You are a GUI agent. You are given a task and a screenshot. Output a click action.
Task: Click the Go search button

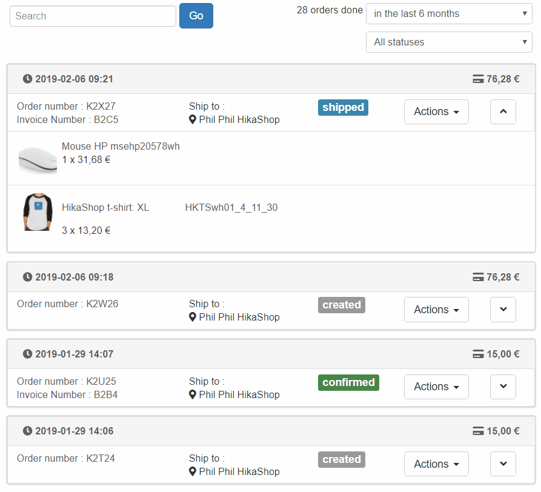[x=196, y=16]
